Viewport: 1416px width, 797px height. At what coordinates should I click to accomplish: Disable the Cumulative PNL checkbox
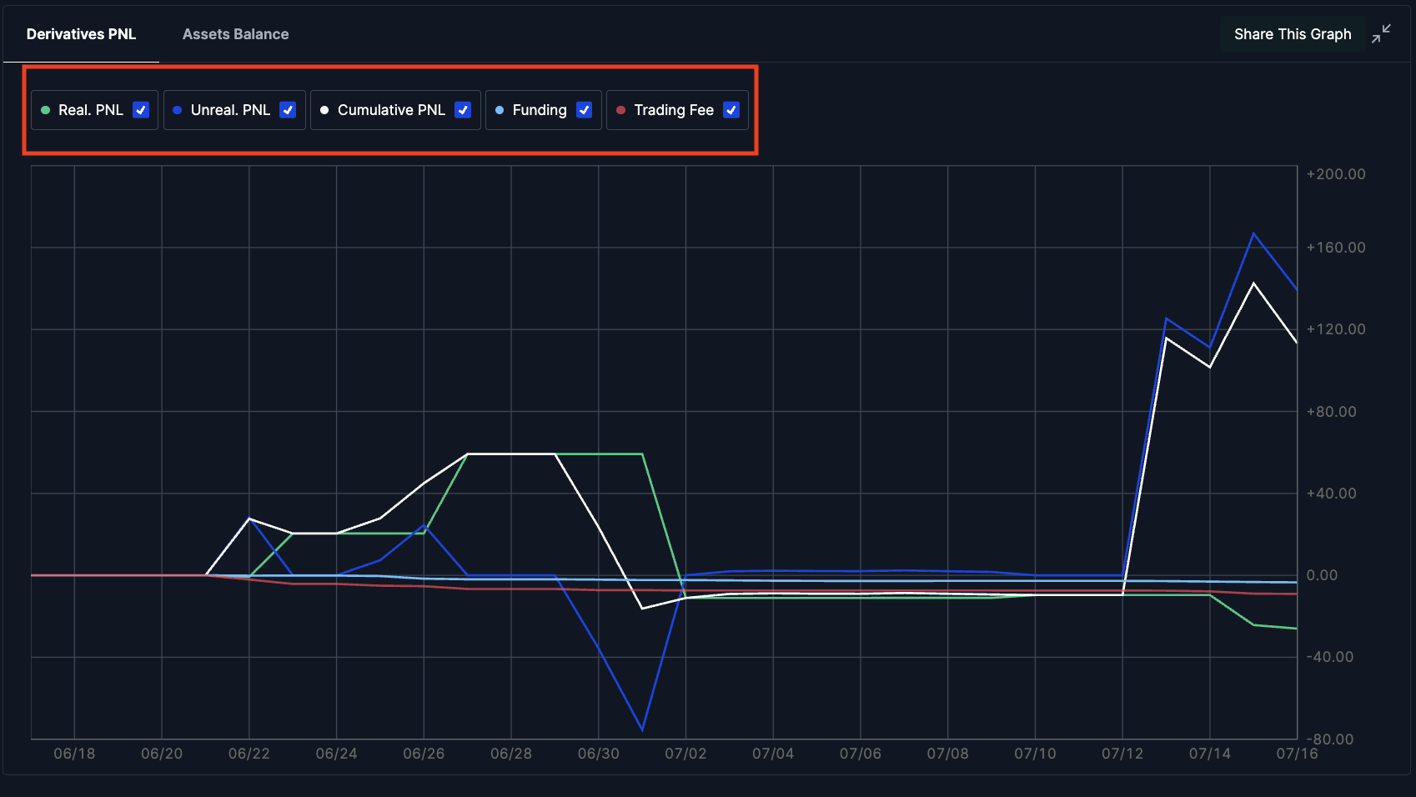[463, 110]
